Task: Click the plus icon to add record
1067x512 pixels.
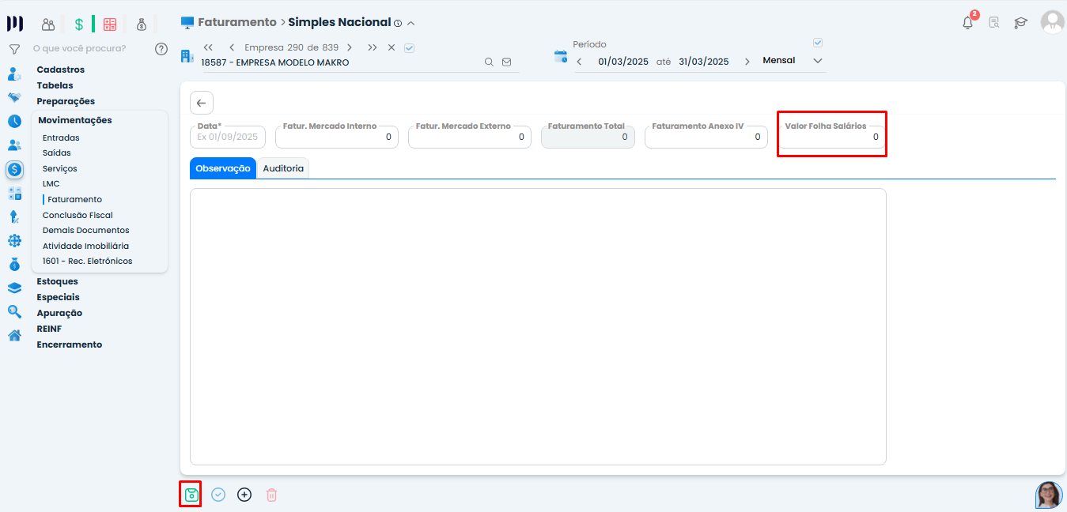Action: click(244, 495)
